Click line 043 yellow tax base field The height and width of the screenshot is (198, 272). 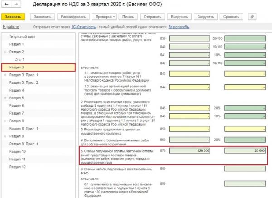point(189,73)
